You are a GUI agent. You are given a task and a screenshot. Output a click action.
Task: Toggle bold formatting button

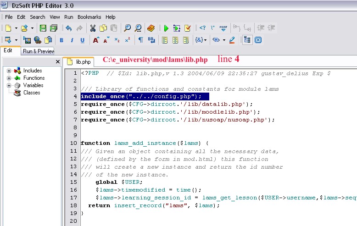point(61,40)
